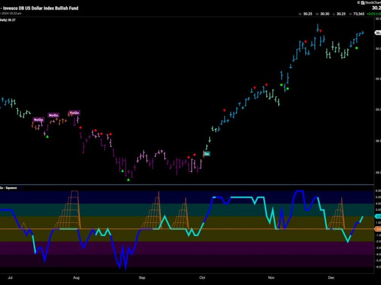Click the first red dot after the Aug start

click(80, 127)
